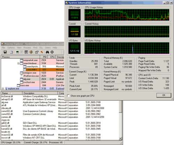
Task: Click the Commit History graph
Action: tap(127, 32)
